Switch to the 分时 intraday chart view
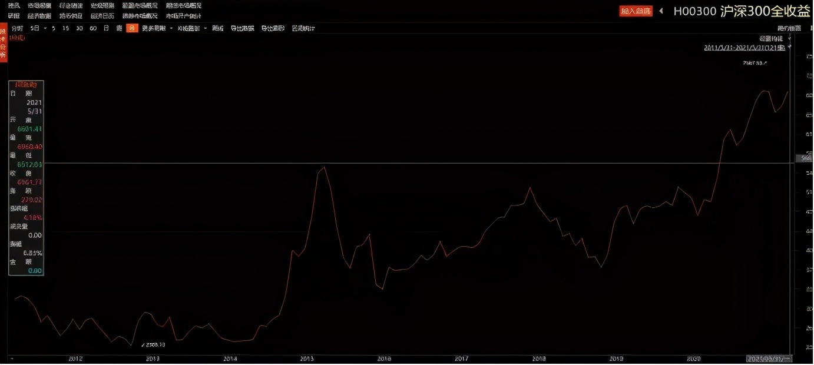 (x=16, y=28)
